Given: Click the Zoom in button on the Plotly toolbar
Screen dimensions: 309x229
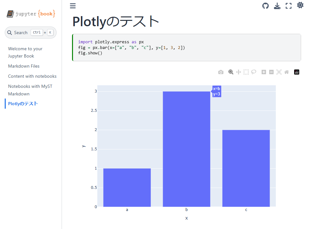Looking at the screenshot, I should pos(264,72).
